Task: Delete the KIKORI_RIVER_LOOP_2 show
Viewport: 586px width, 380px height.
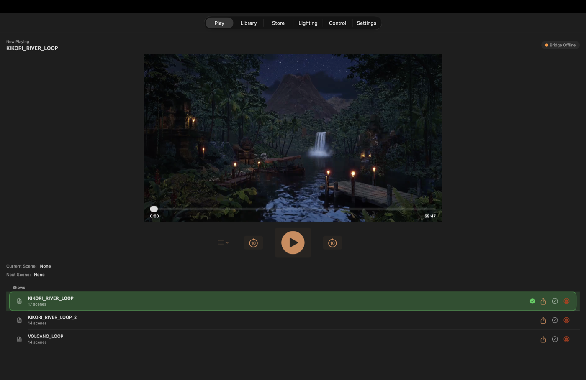Action: tap(566, 320)
